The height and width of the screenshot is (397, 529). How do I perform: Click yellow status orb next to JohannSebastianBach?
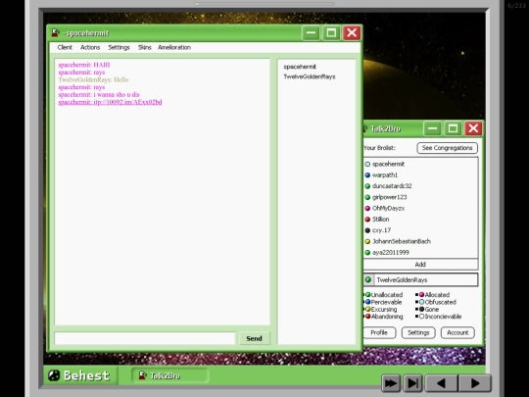pyautogui.click(x=367, y=242)
